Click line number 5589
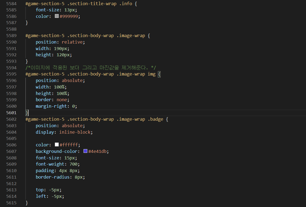 (x=11, y=35)
